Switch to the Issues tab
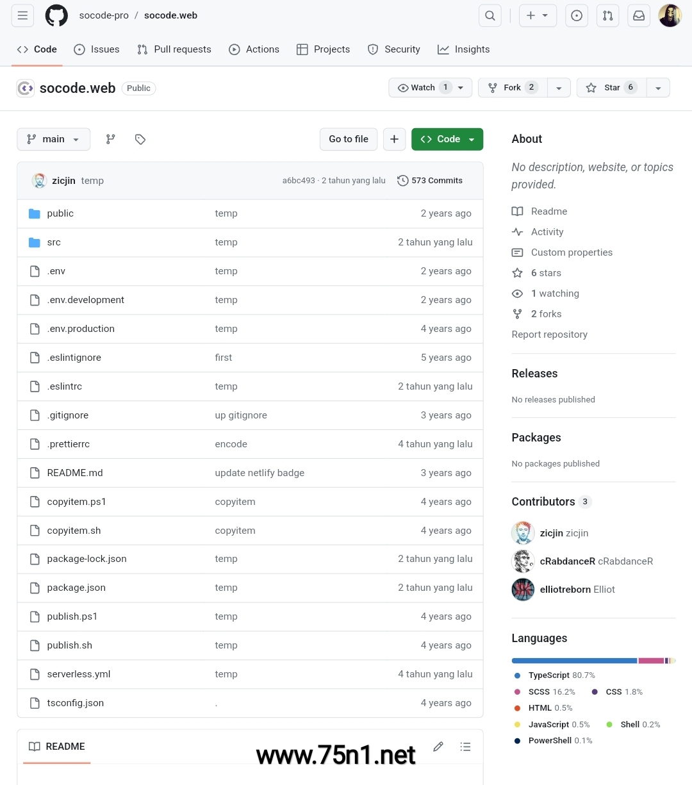The image size is (692, 785). [97, 49]
